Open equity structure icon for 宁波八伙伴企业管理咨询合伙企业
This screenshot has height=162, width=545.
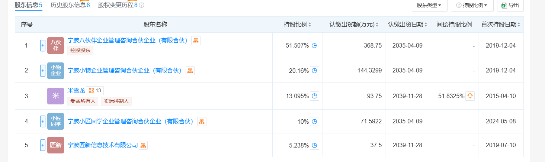click(196, 41)
